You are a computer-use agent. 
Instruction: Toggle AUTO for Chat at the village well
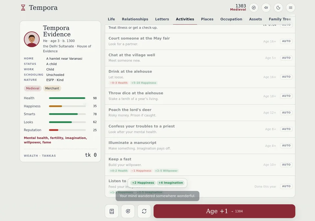(x=286, y=58)
